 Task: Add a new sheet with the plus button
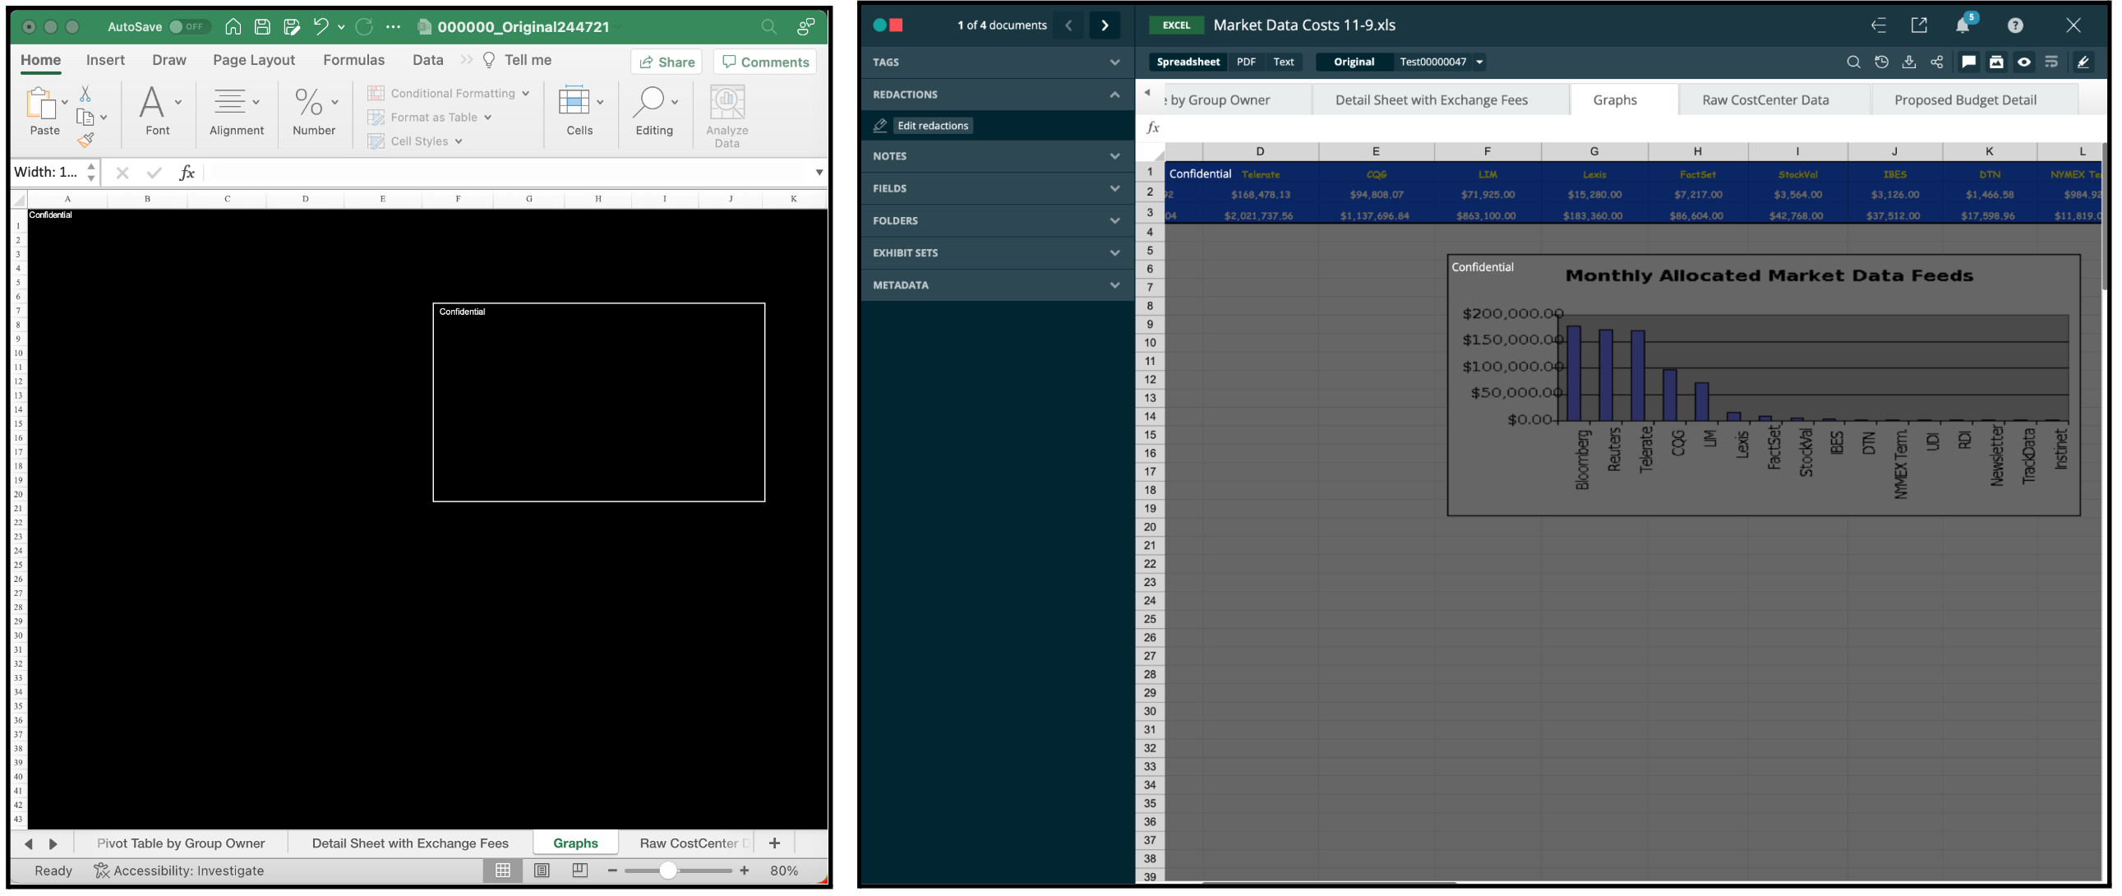774,843
